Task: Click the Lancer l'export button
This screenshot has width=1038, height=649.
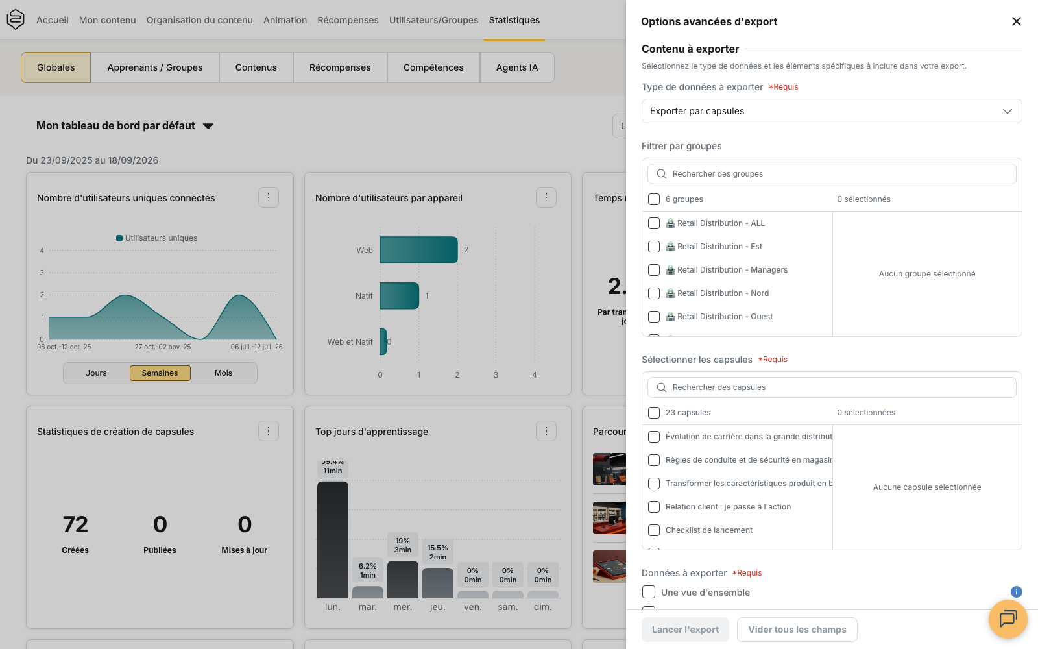Action: [686, 630]
